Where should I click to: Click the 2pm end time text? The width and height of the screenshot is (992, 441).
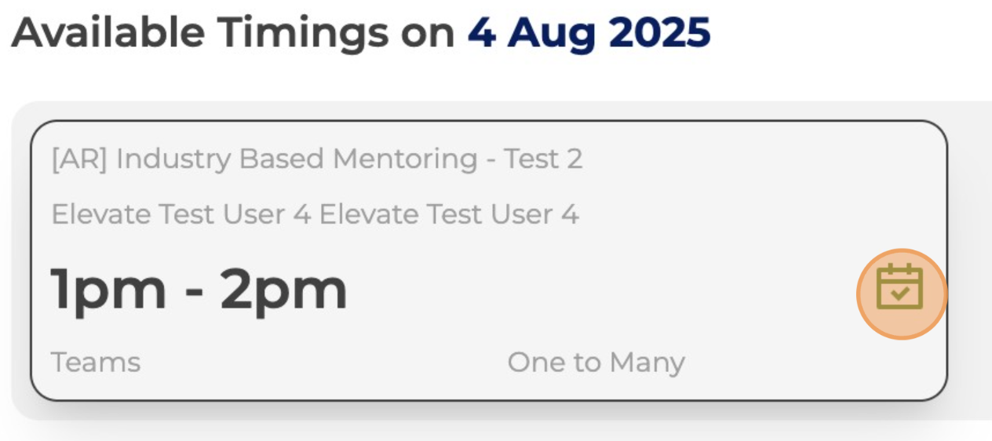284,290
